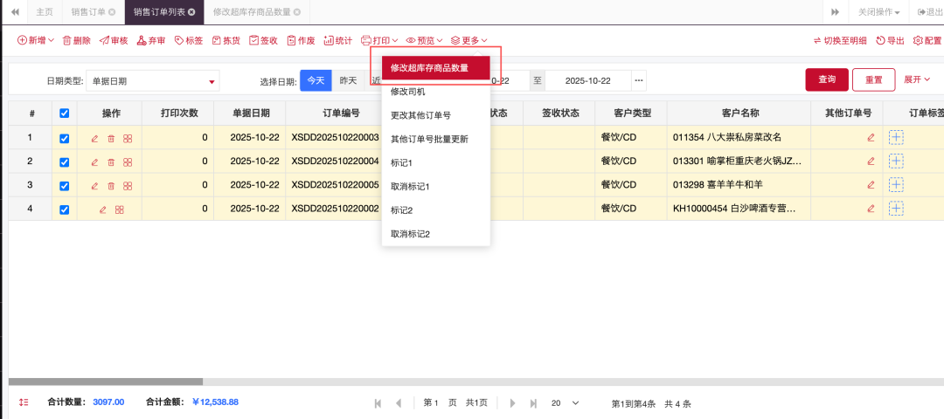Expand the 新增 dropdown menu
This screenshot has height=419, width=944.
36,40
